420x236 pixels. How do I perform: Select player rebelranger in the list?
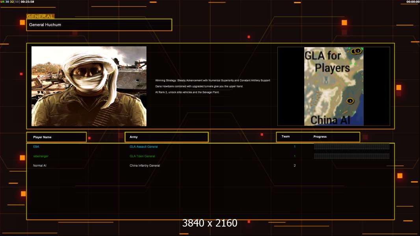41,156
